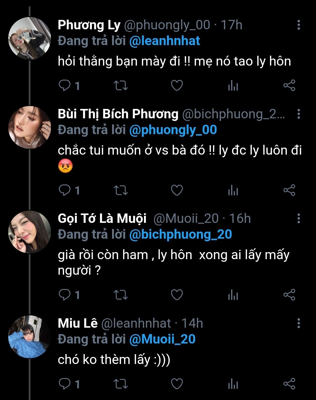Open the @leanhnhat mention link in Phương Ly's reply
Image resolution: width=316 pixels, height=400 pixels.
coord(165,41)
